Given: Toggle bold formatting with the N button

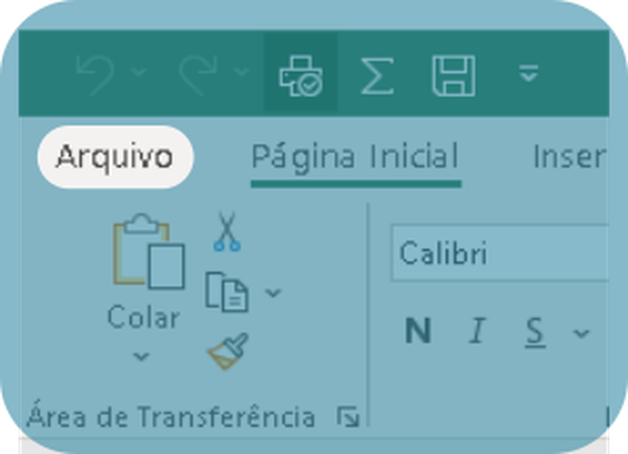Looking at the screenshot, I should pyautogui.click(x=418, y=331).
